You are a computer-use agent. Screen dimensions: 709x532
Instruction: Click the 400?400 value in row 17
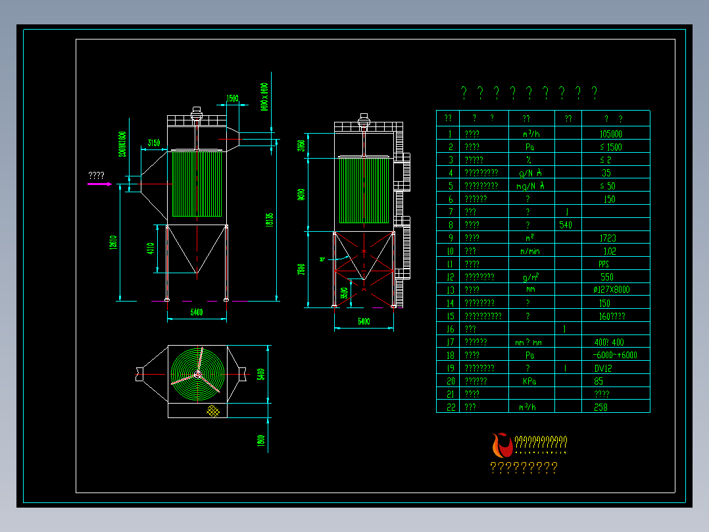(609, 342)
